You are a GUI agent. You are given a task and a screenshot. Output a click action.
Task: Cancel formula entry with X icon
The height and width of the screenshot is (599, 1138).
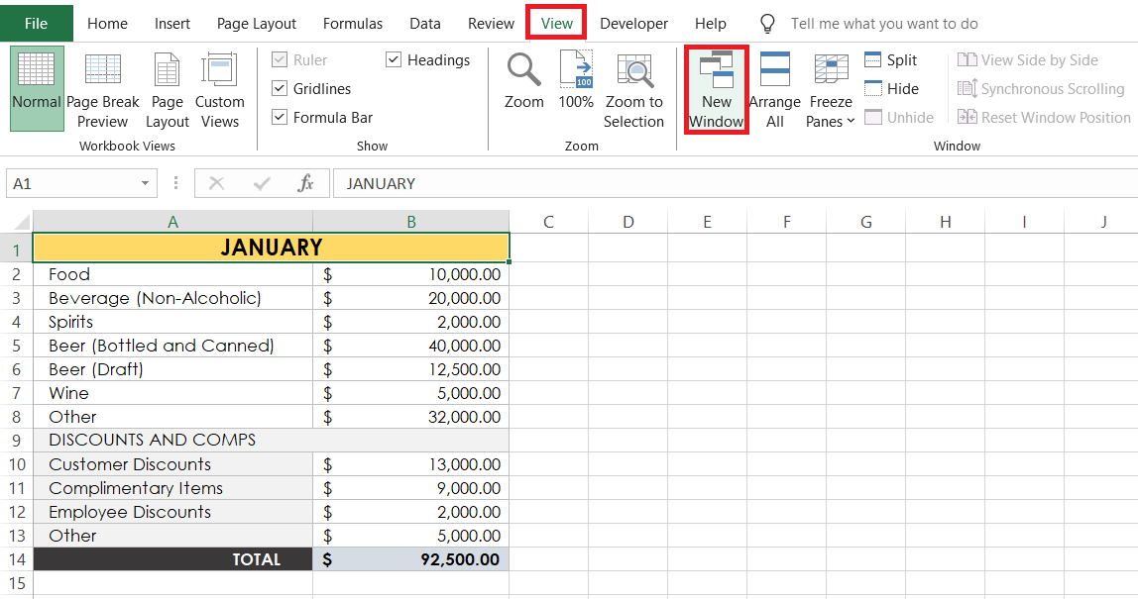click(x=216, y=183)
